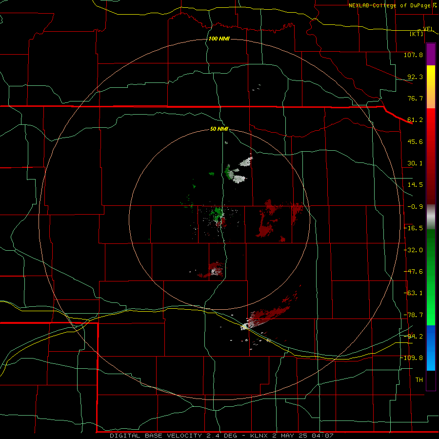Click the KLNX station identifier in the caption
Viewport: 439px width, 439px height.
click(x=259, y=436)
